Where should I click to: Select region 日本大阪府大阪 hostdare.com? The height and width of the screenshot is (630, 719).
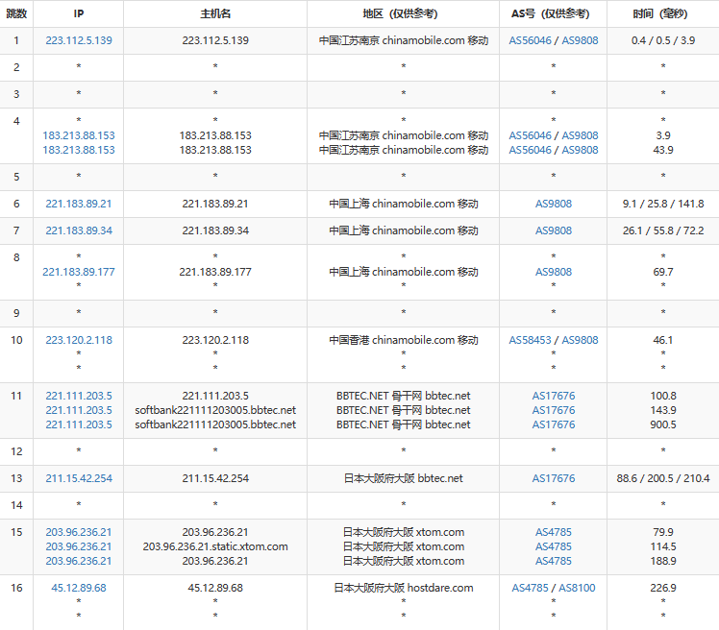pyautogui.click(x=404, y=588)
